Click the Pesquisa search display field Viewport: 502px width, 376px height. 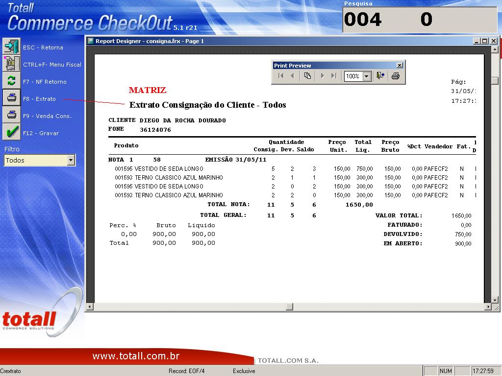tap(419, 20)
